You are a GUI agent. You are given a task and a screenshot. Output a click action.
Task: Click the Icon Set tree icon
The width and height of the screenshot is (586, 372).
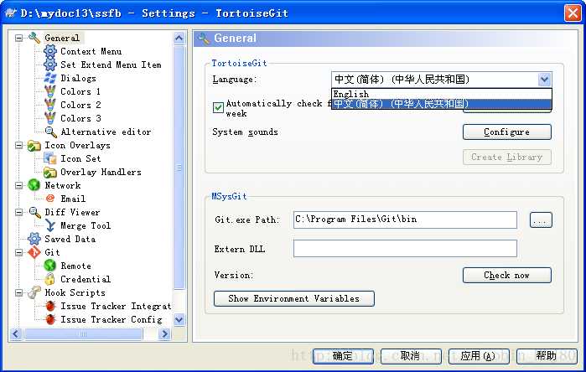(50, 158)
